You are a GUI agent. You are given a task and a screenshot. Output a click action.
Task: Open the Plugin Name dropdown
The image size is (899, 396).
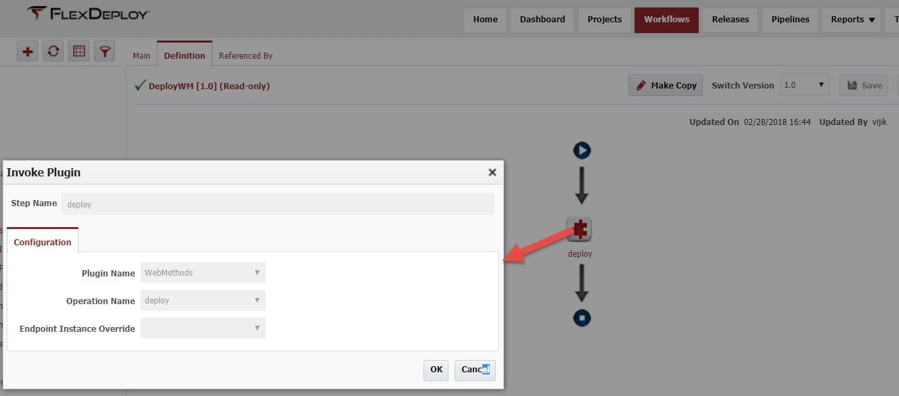(203, 273)
